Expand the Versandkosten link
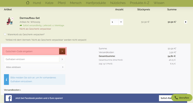Image resolution: width=193 pixels, height=103 pixels. (13, 90)
